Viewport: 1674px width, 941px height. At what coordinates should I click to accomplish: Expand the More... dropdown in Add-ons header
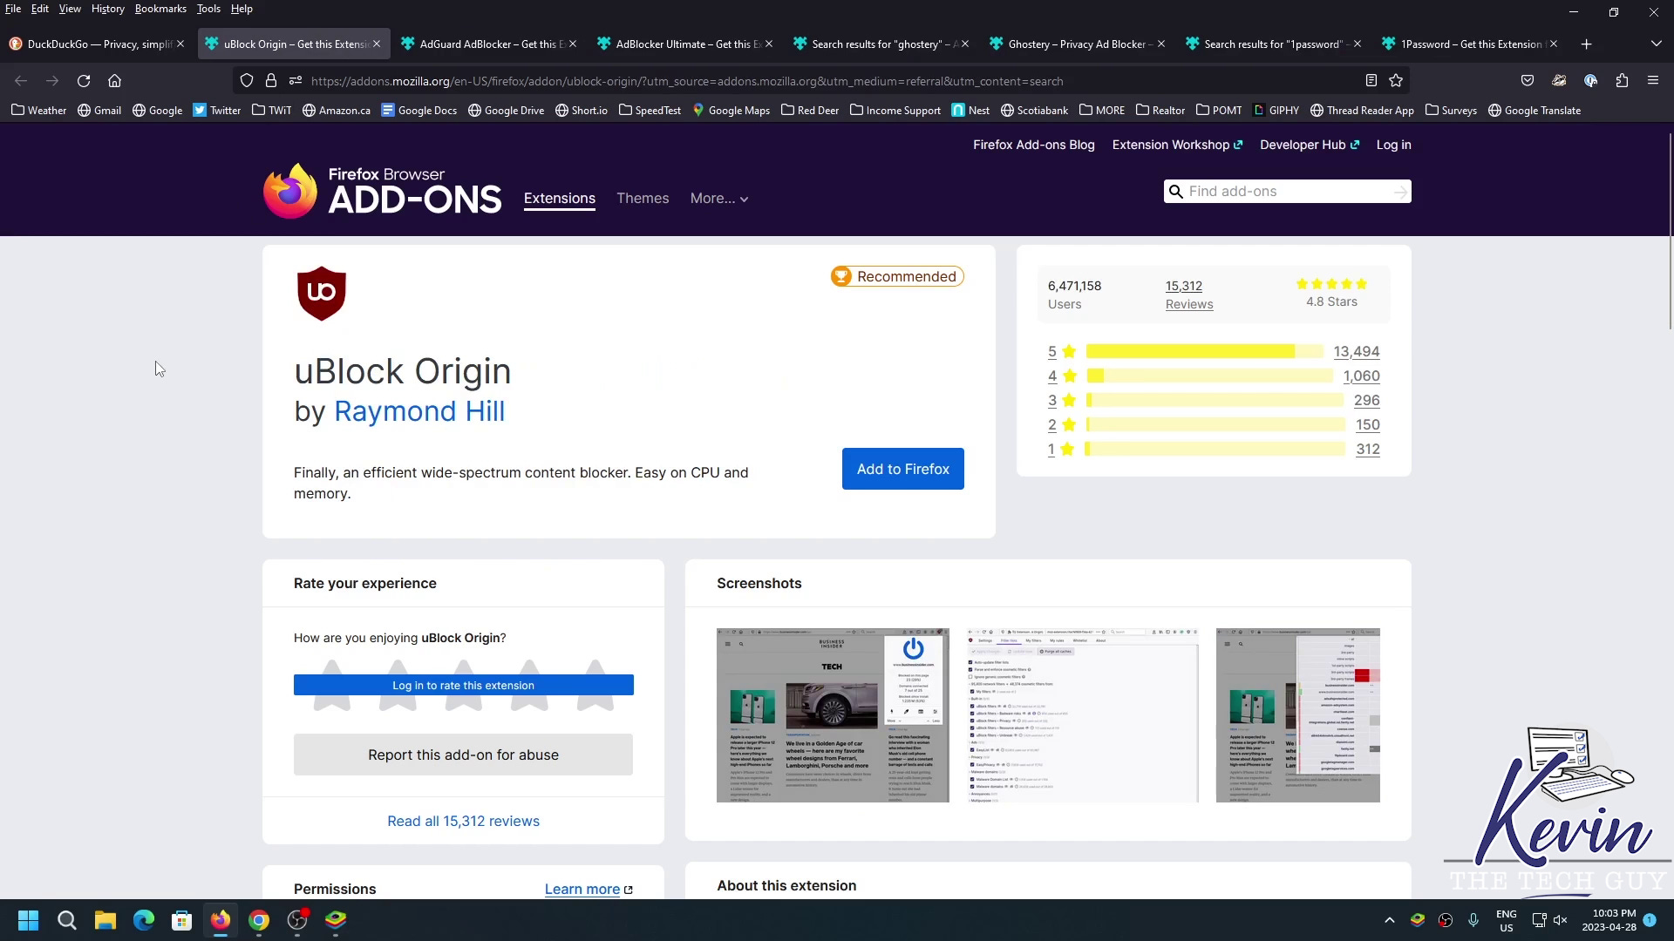718,199
